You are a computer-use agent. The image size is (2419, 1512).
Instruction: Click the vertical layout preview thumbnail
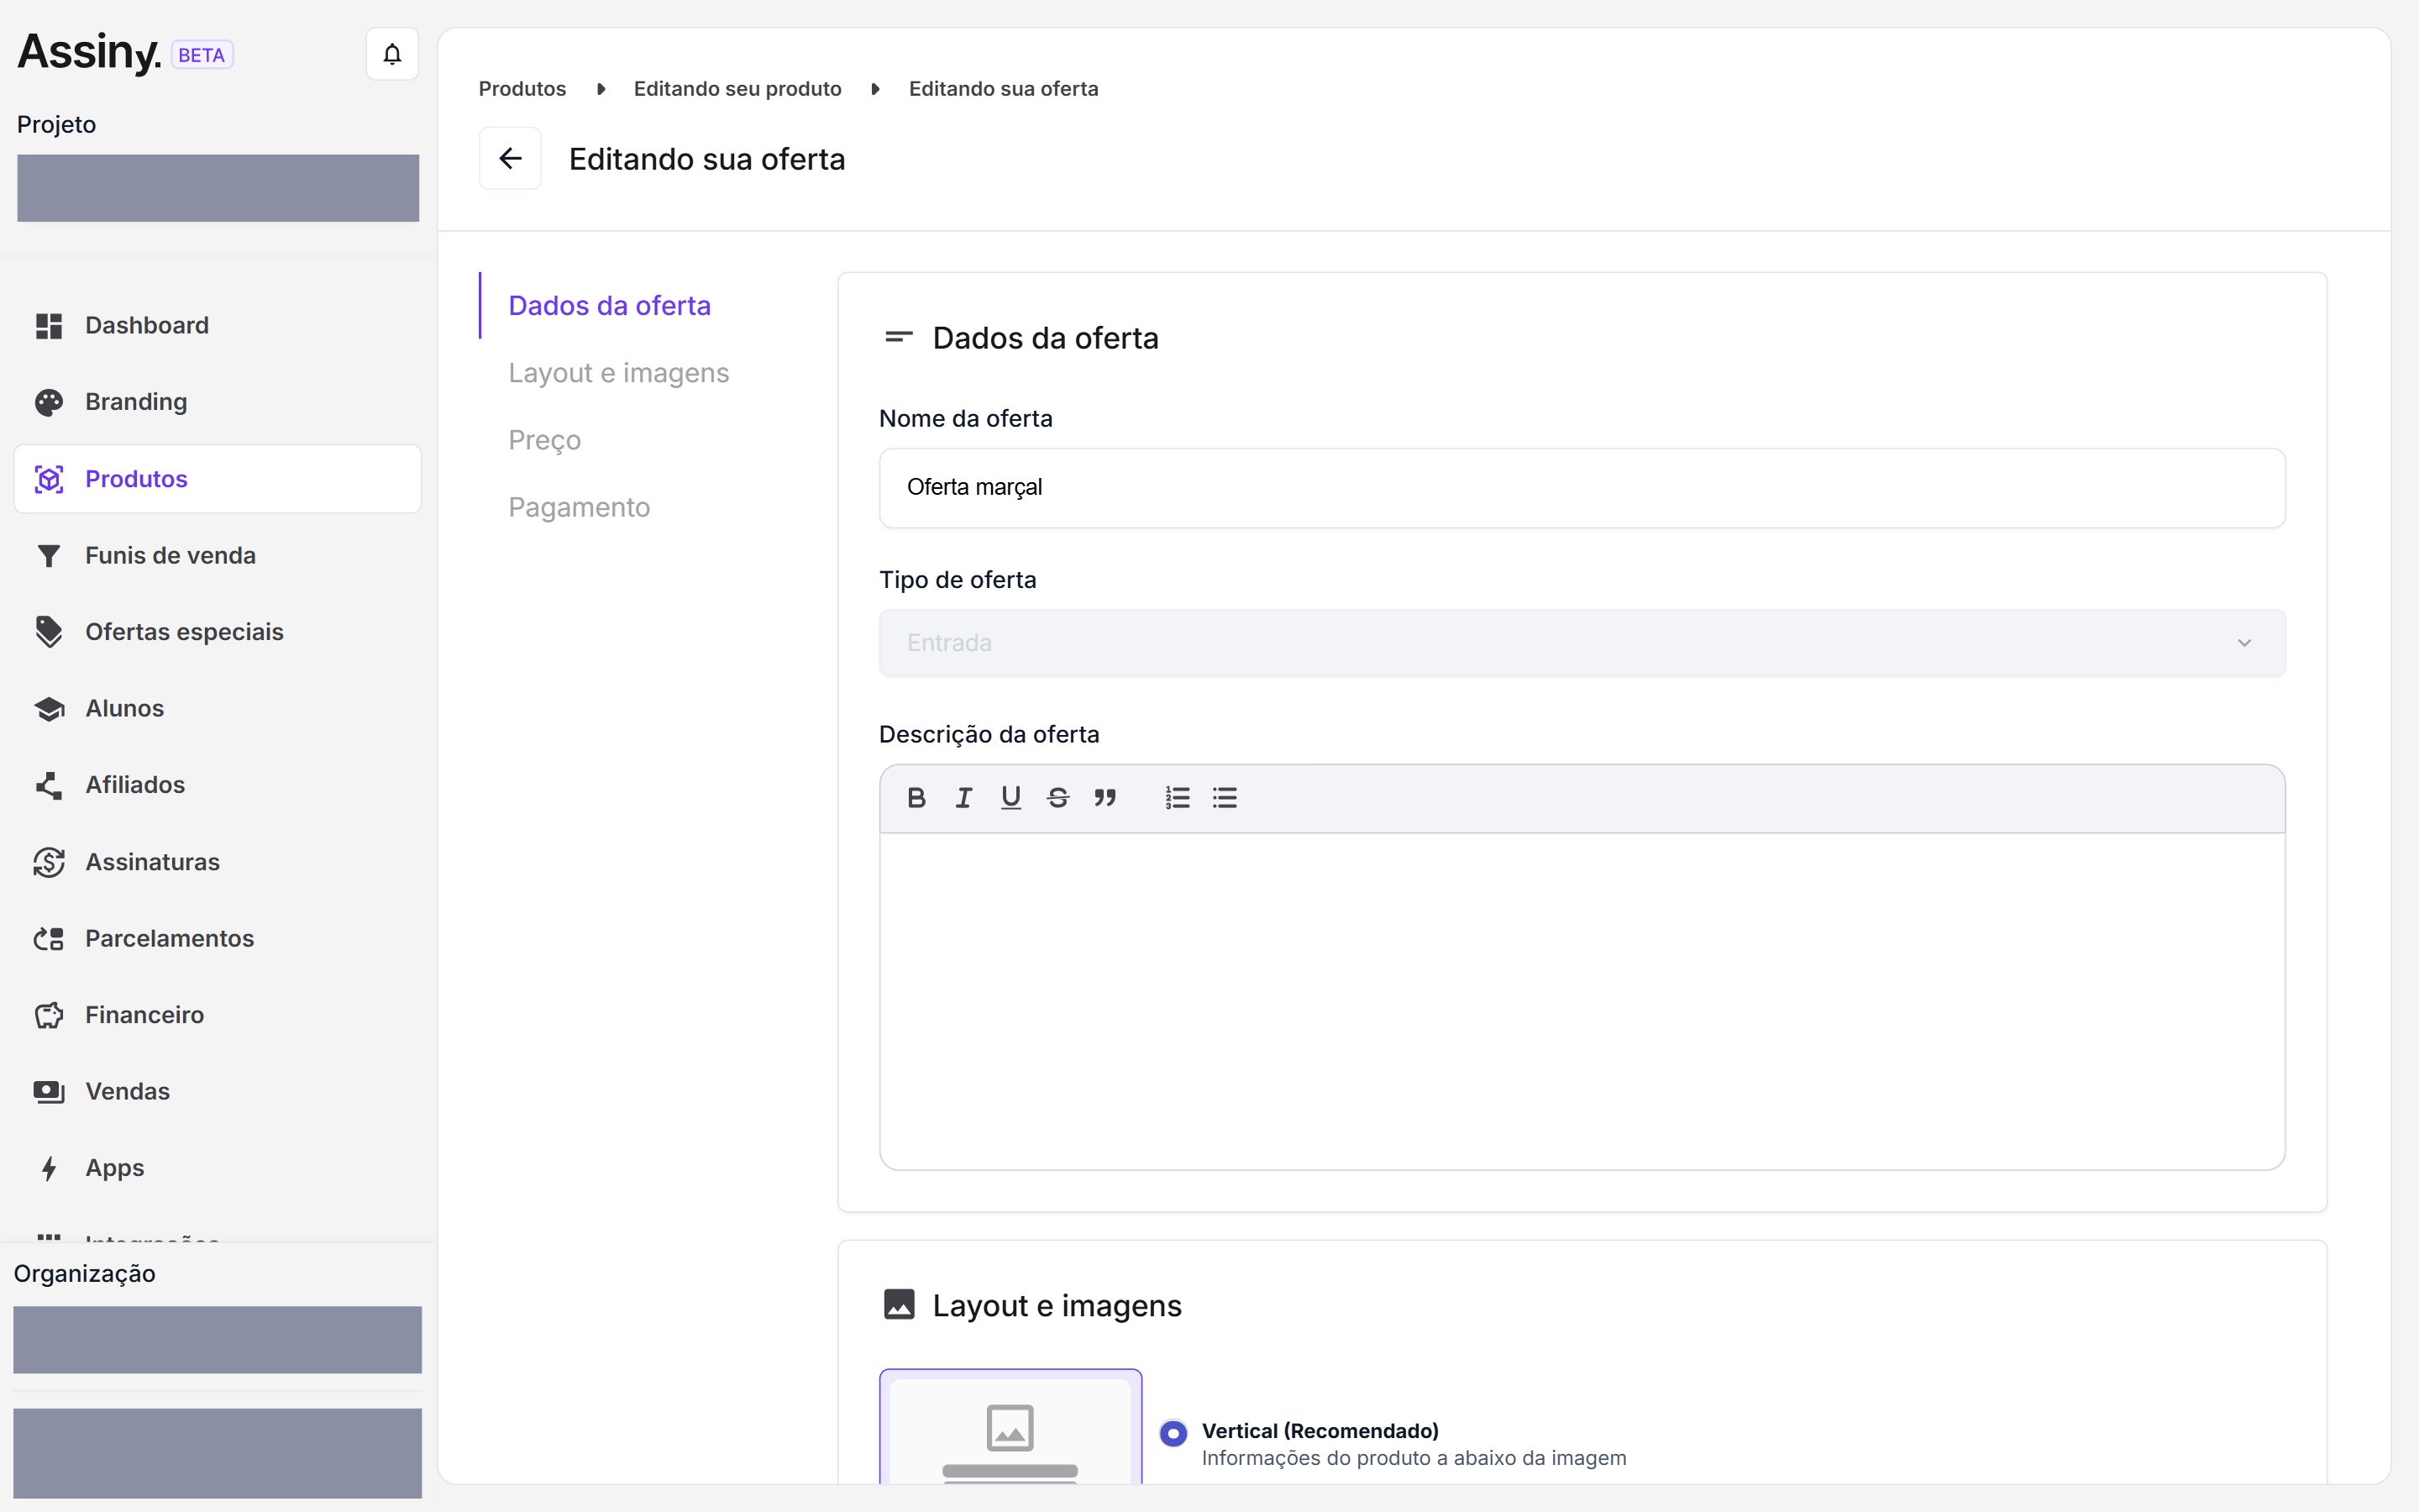1010,1427
